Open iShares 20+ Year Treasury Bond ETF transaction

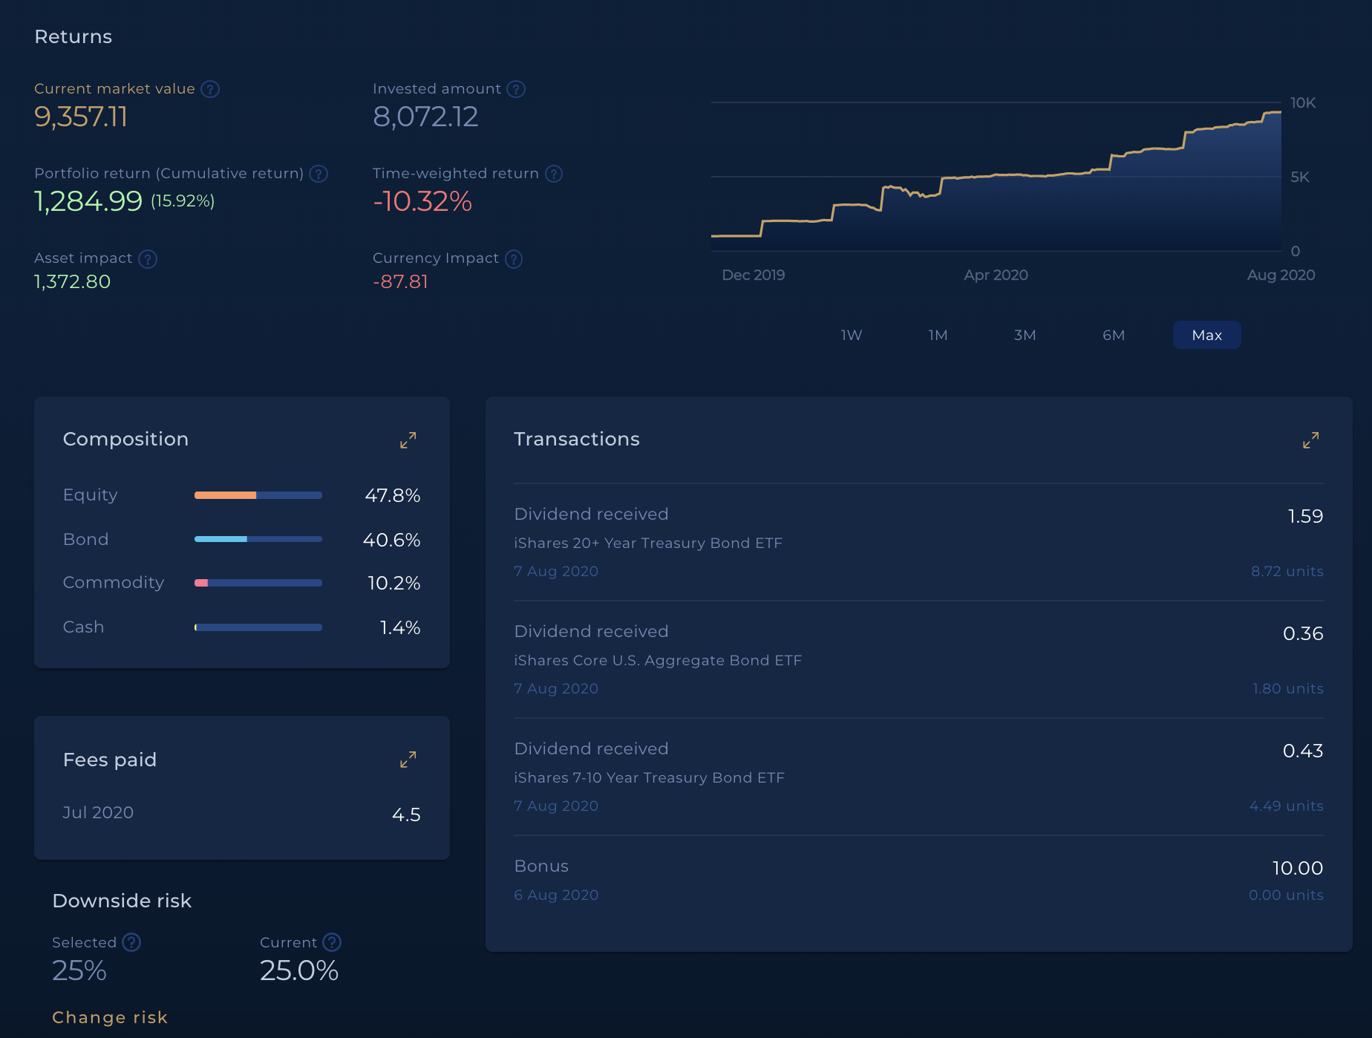point(918,542)
